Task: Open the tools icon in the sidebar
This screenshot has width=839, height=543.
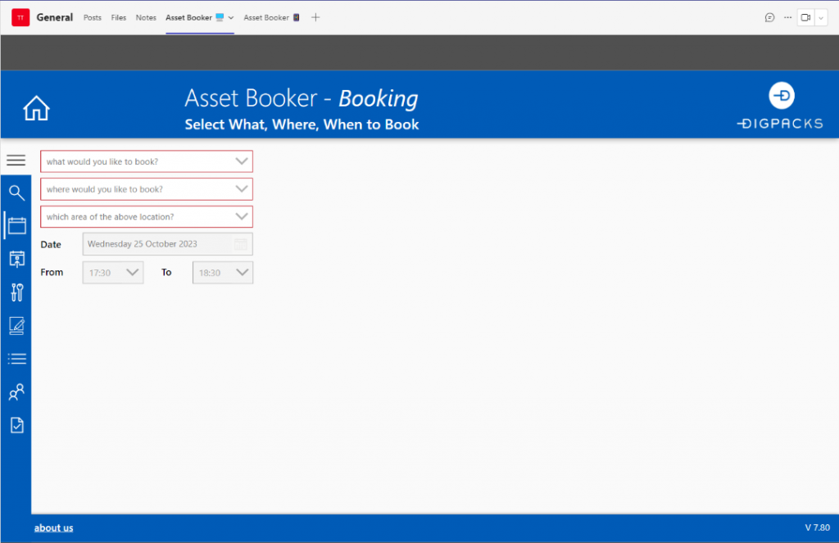Action: [x=16, y=292]
